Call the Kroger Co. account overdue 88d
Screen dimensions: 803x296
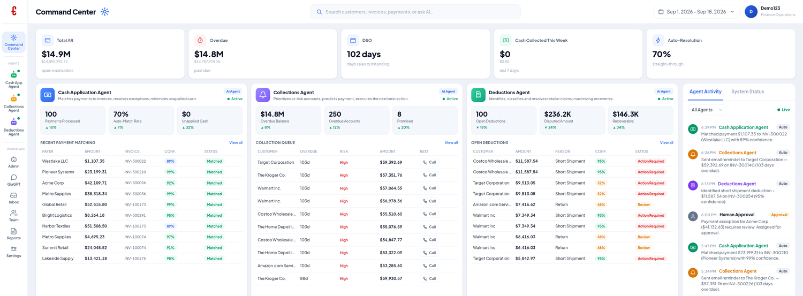pyautogui.click(x=429, y=278)
